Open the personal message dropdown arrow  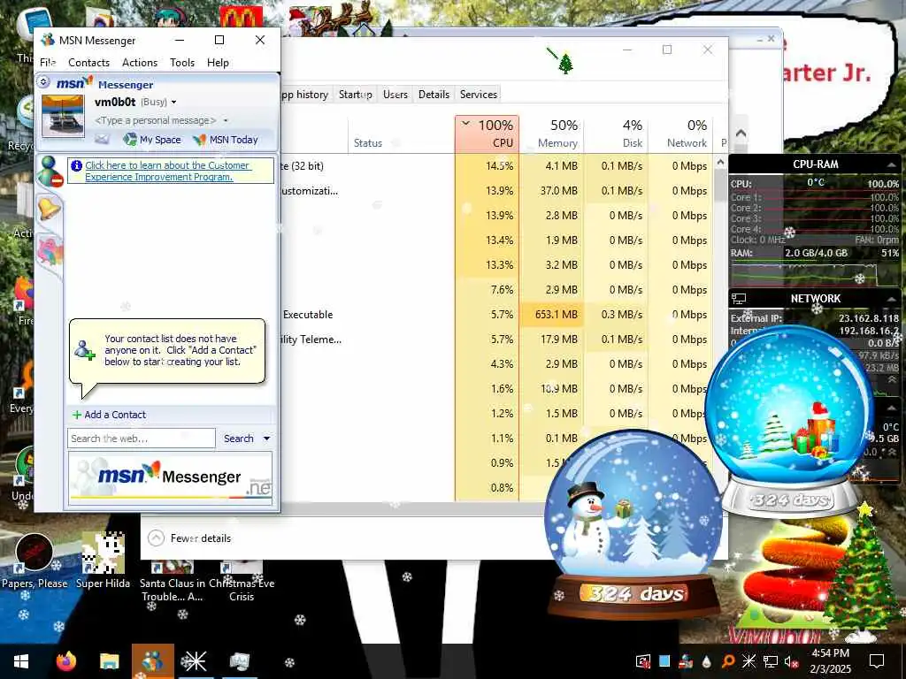[226, 120]
